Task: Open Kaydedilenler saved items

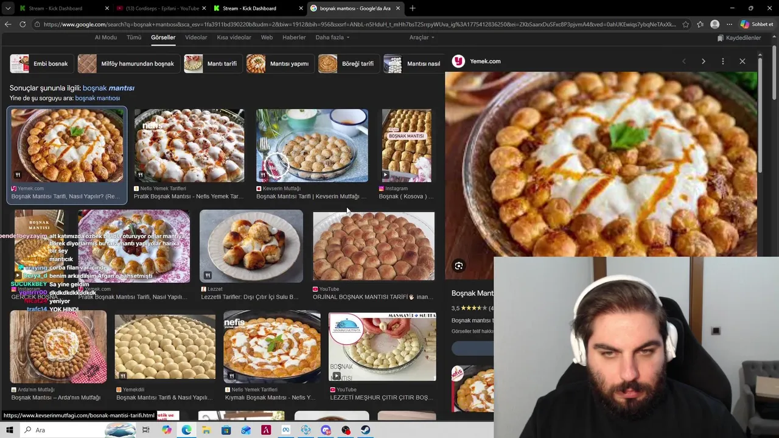Action: coord(739,38)
